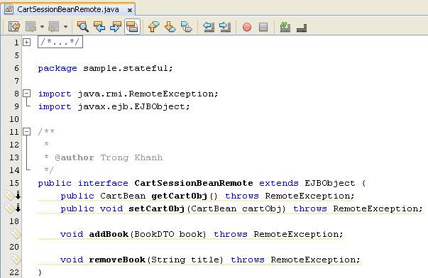Viewport: 428px width, 278px height.
Task: Click the 'CartSessionBeanRemote' interface name
Action: point(194,183)
